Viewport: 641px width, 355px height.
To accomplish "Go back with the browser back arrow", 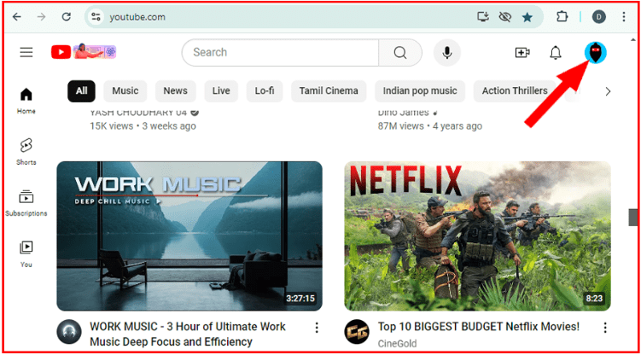I will click(x=17, y=17).
